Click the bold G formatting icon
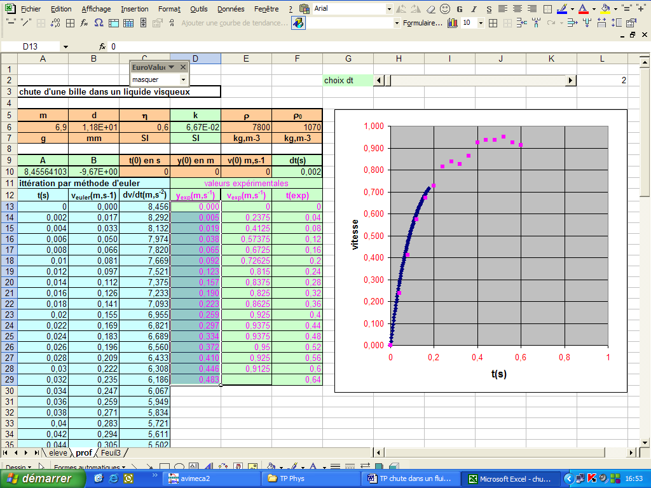The width and height of the screenshot is (651, 488). click(x=459, y=10)
